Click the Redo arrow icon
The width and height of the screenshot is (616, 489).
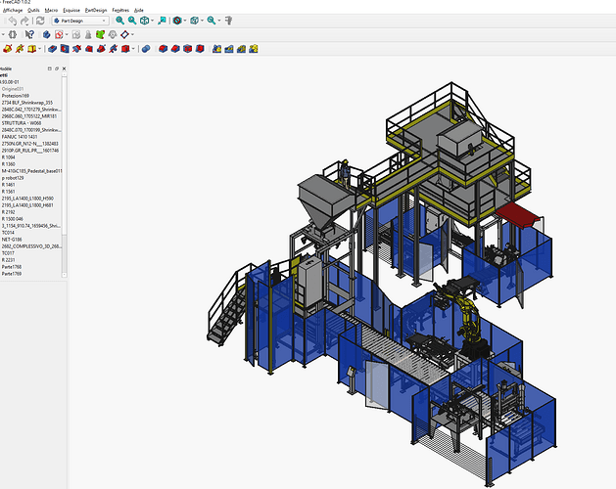24,21
